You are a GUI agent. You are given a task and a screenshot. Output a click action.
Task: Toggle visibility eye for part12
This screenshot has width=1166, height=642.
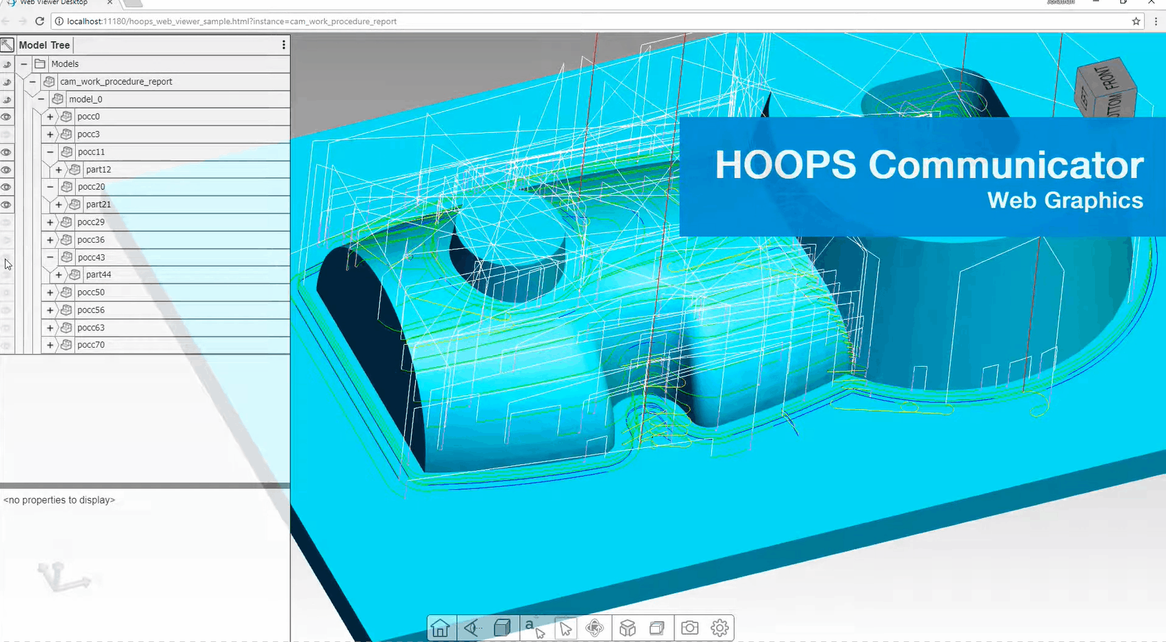click(x=6, y=170)
